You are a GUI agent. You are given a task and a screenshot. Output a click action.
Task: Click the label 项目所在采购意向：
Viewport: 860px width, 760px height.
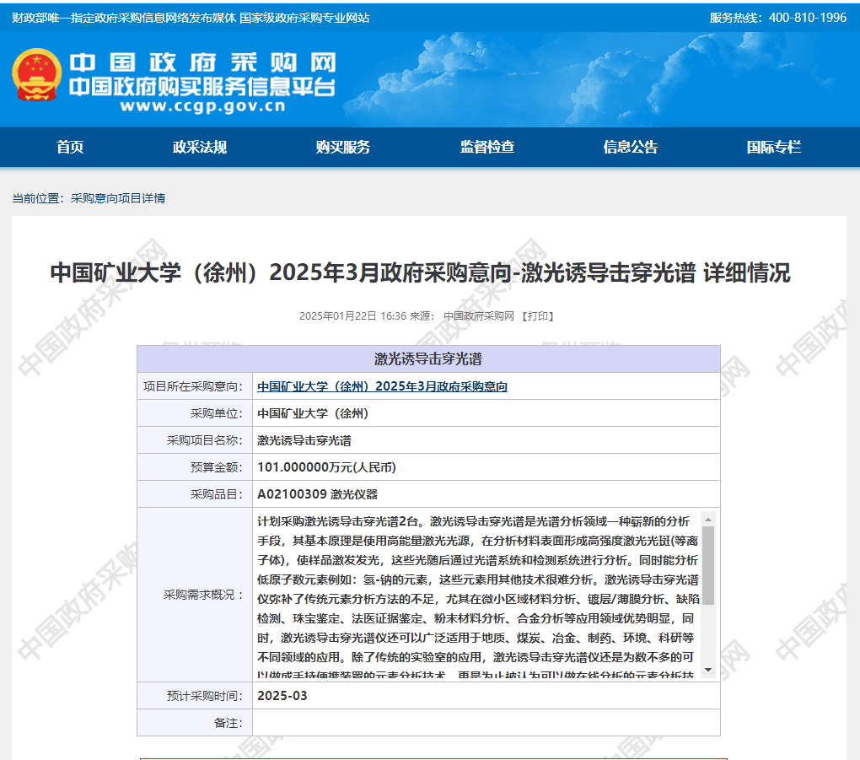193,386
